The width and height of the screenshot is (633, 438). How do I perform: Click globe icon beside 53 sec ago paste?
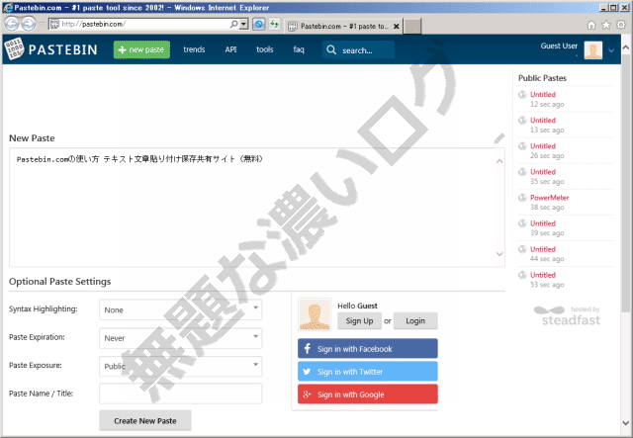(x=522, y=275)
